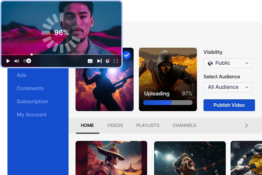Seek using the red progress bar handle
Viewport: 262px width, 175px height.
click(31, 54)
